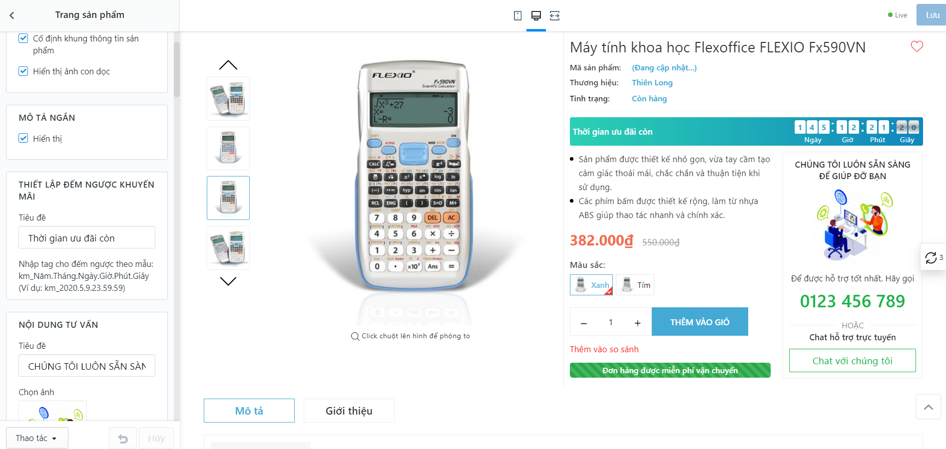Click the back arrow beside Trang sản phẩm
Viewport: 946px width, 449px height.
pos(12,15)
